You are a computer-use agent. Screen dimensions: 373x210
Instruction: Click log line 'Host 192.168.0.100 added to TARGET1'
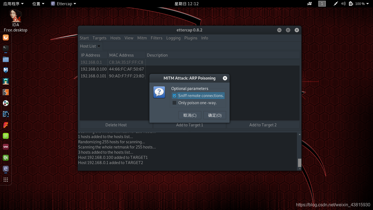click(x=113, y=157)
